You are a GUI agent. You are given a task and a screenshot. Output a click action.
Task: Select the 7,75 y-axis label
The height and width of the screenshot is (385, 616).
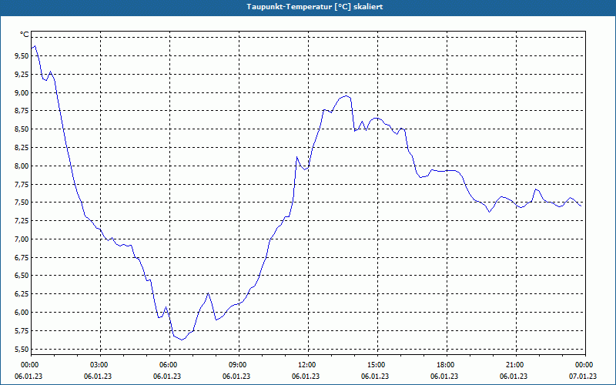[22, 184]
